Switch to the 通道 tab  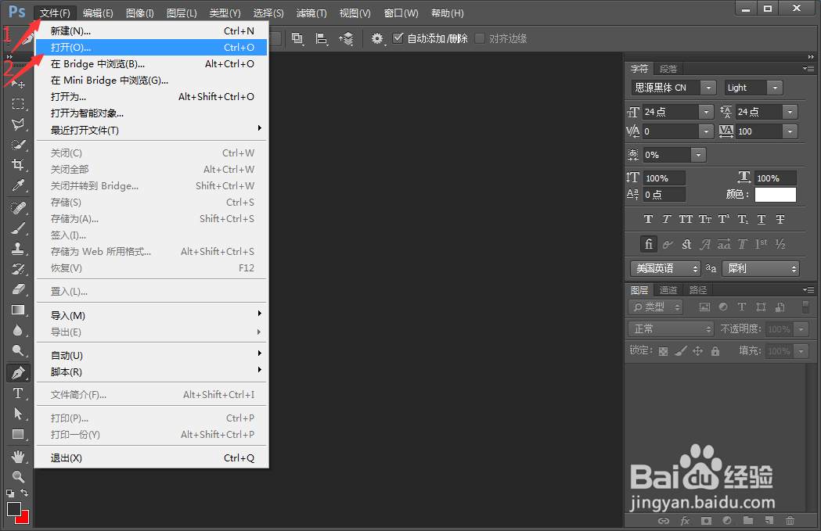point(668,290)
